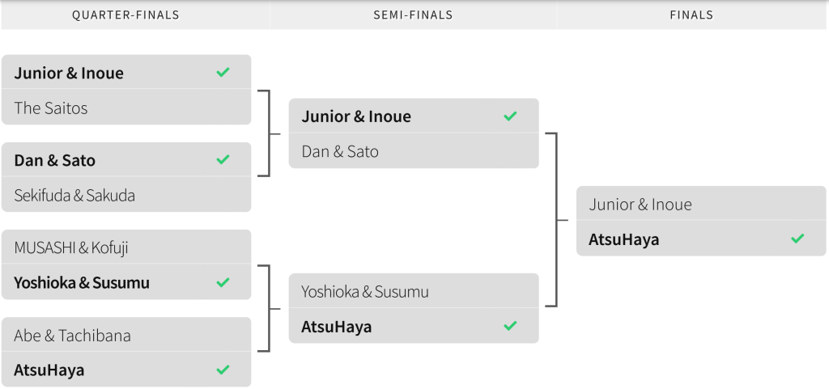The image size is (829, 389).
Task: Click the checkmark next to AtsuHaya quarter-final entry
Action: pyautogui.click(x=223, y=370)
